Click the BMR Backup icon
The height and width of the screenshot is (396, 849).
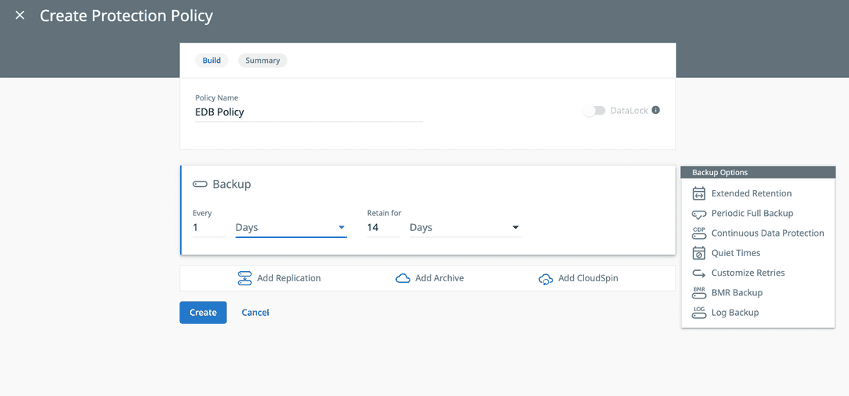699,293
